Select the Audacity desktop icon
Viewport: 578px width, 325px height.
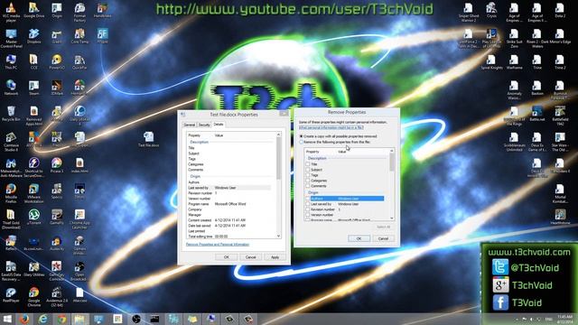[57, 243]
